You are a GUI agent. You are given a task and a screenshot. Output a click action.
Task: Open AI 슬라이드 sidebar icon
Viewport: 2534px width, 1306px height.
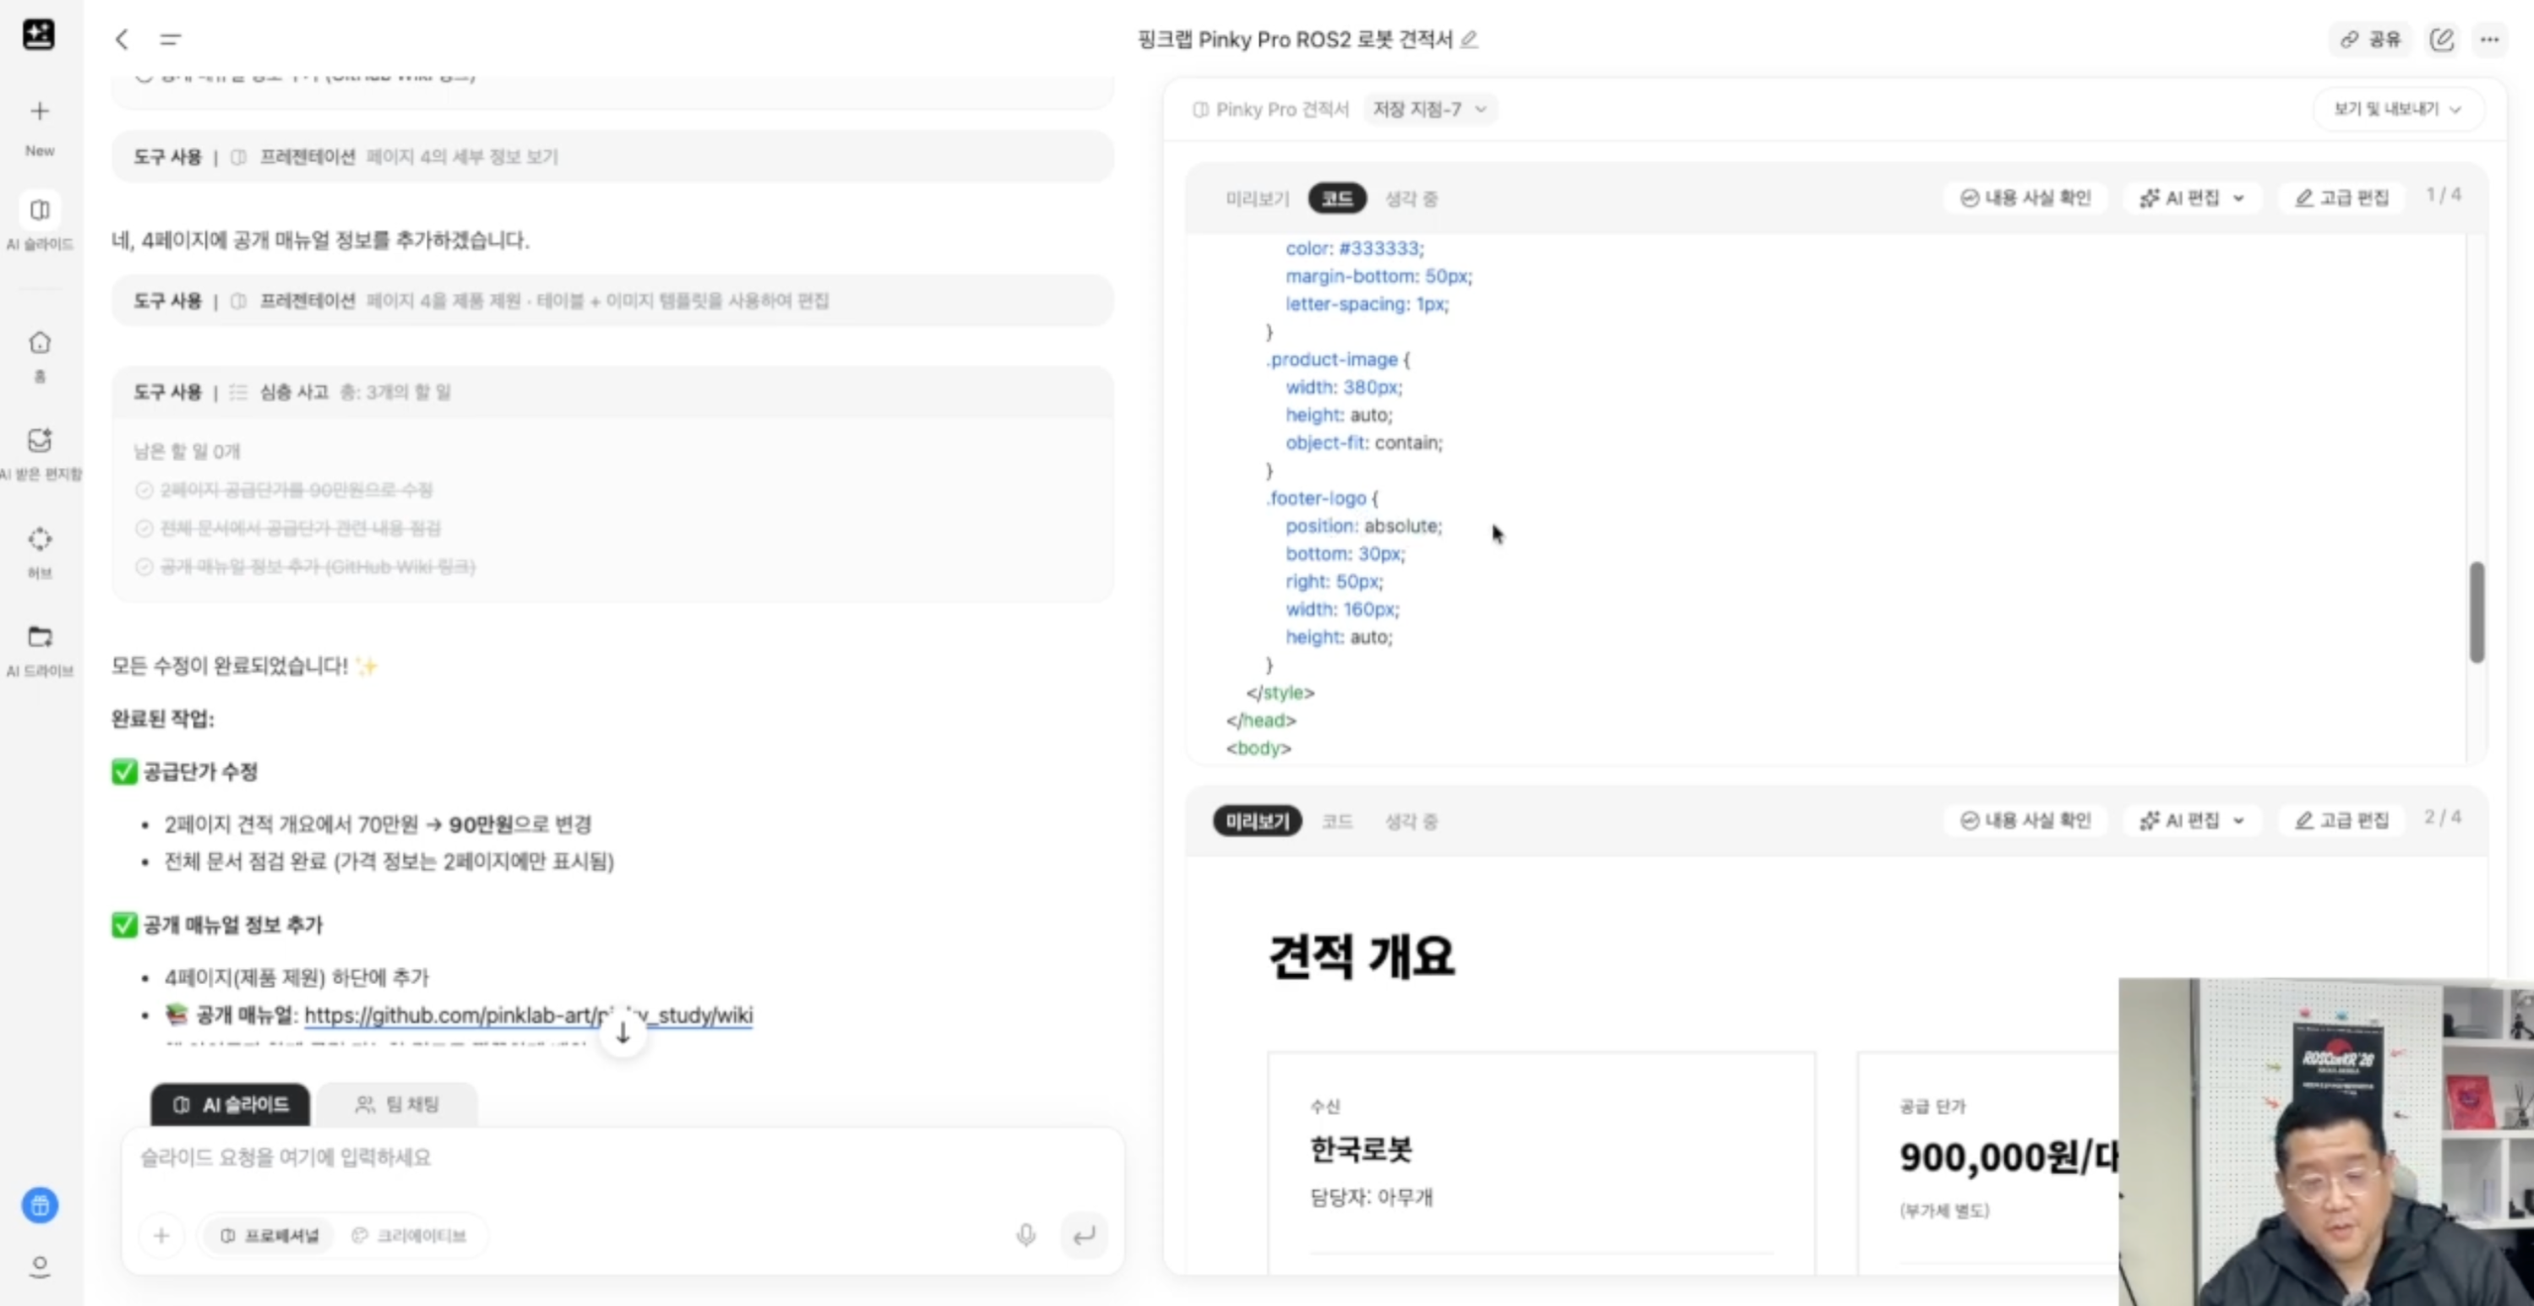[x=40, y=210]
